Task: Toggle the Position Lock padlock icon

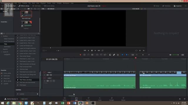Action: [x=118, y=55]
